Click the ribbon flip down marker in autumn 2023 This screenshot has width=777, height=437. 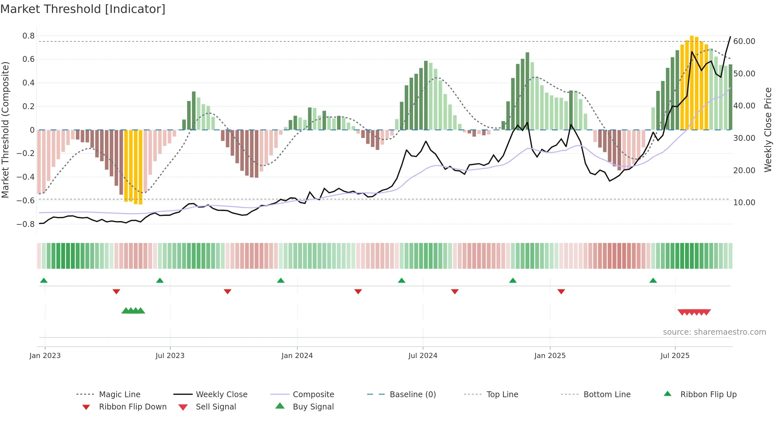coord(228,292)
